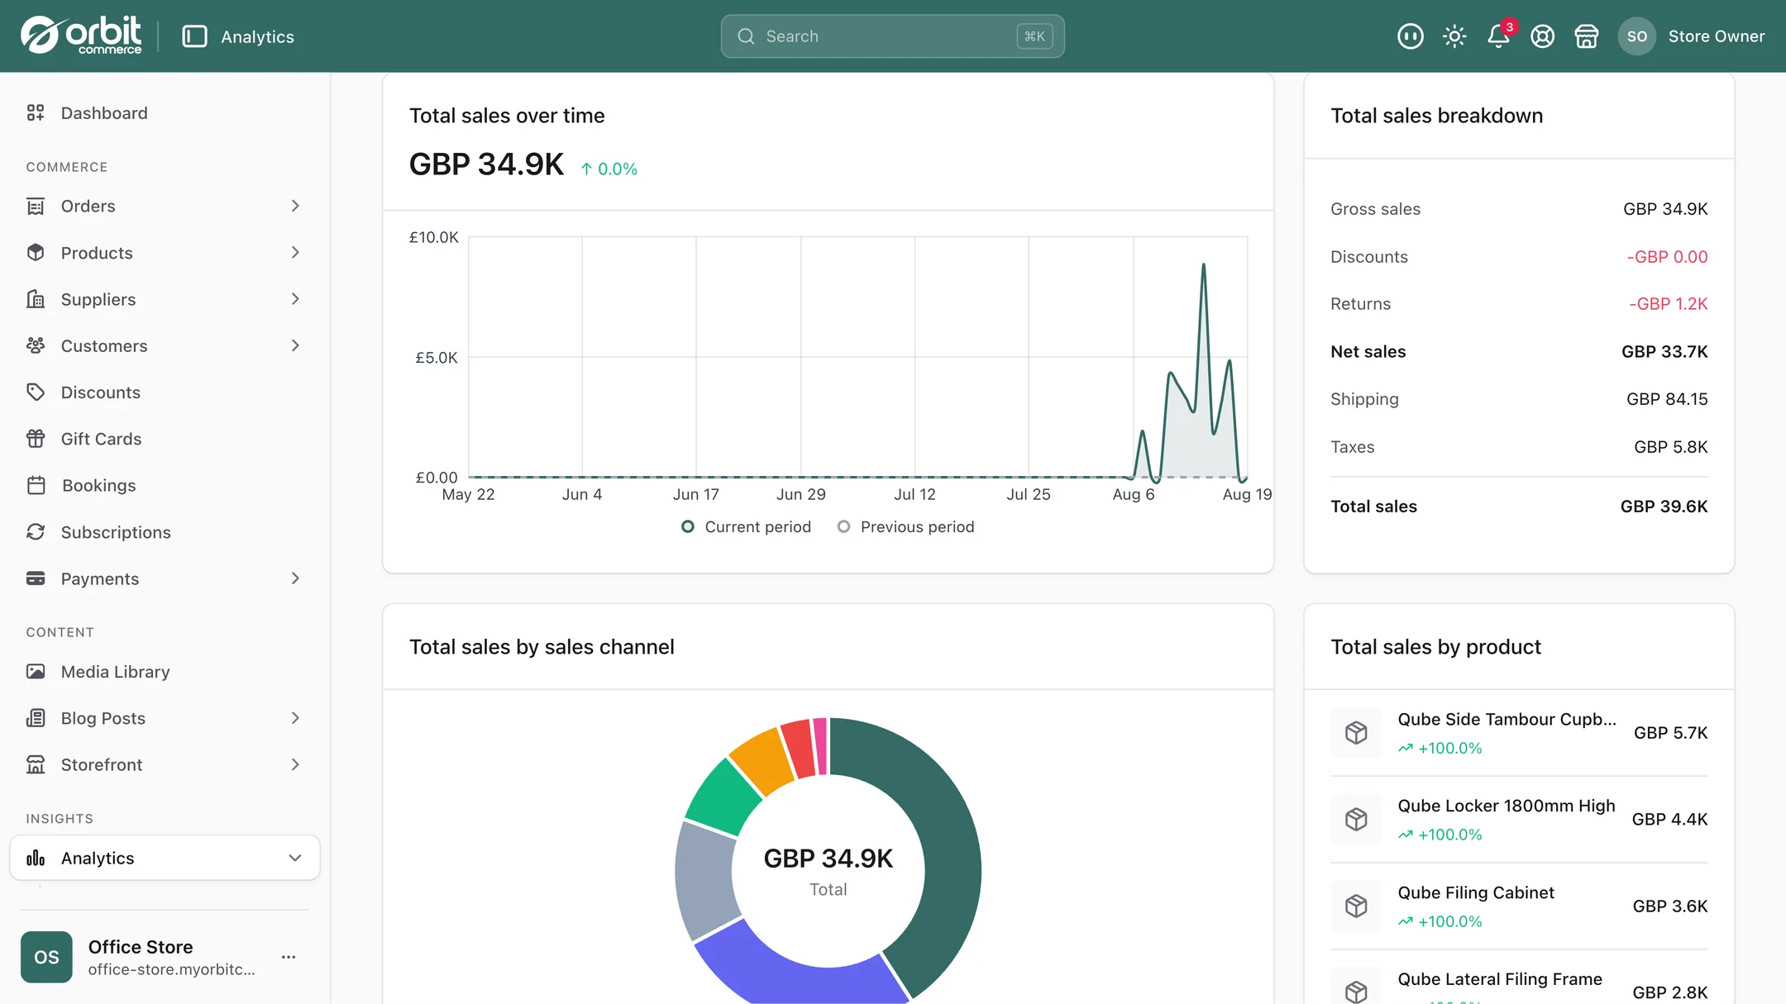Viewport: 1786px width, 1004px height.
Task: Click the Suppliers building icon
Action: (36, 299)
